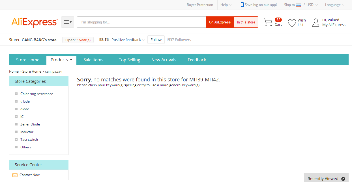Search On AliExpress button
The width and height of the screenshot is (352, 182).
[x=220, y=22]
